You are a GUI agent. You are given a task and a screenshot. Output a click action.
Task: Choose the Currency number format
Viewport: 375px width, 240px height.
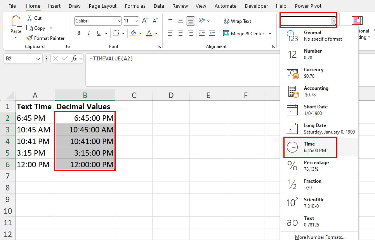coord(319,73)
